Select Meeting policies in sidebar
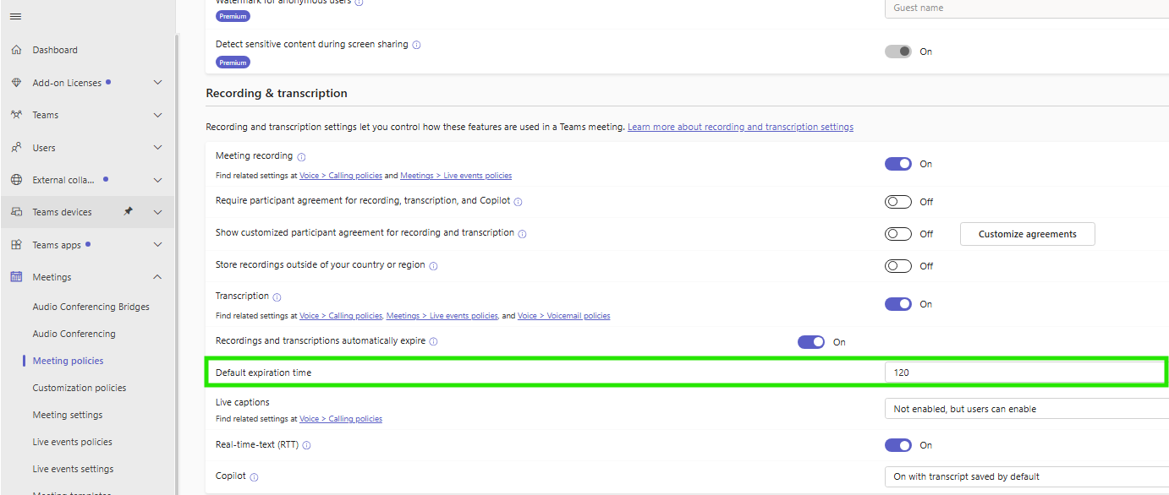This screenshot has width=1169, height=495. (x=69, y=361)
